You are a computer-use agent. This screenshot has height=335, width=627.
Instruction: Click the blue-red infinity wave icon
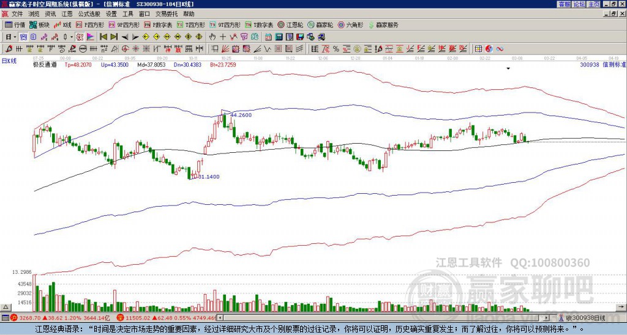500,49
